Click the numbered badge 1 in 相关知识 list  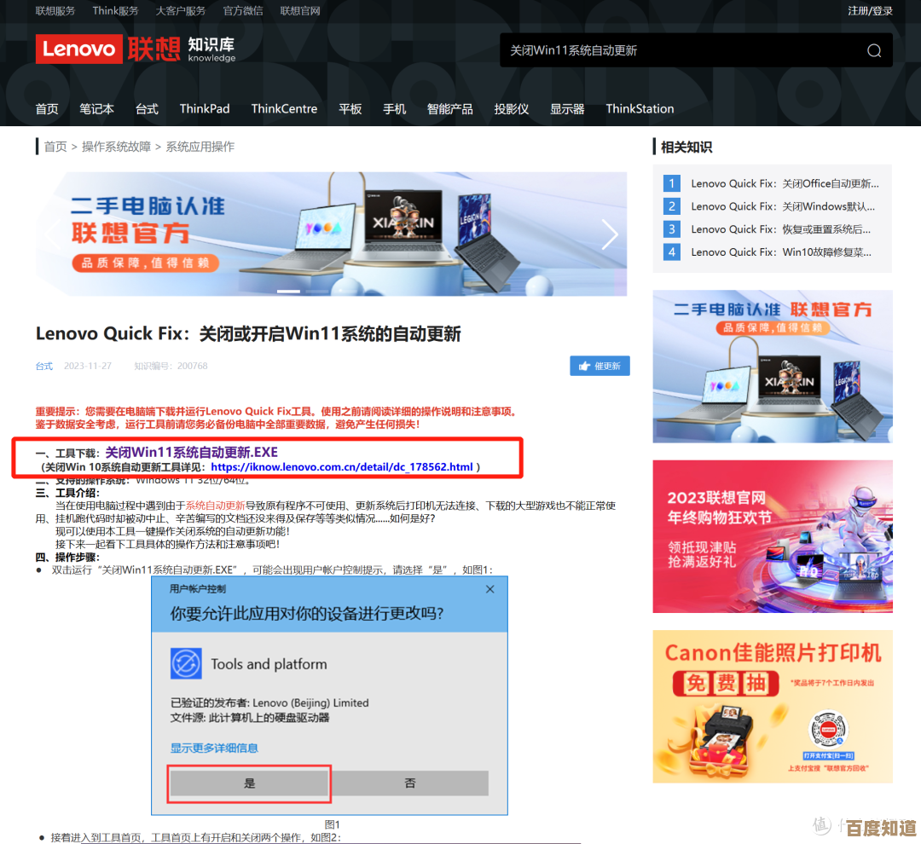671,183
